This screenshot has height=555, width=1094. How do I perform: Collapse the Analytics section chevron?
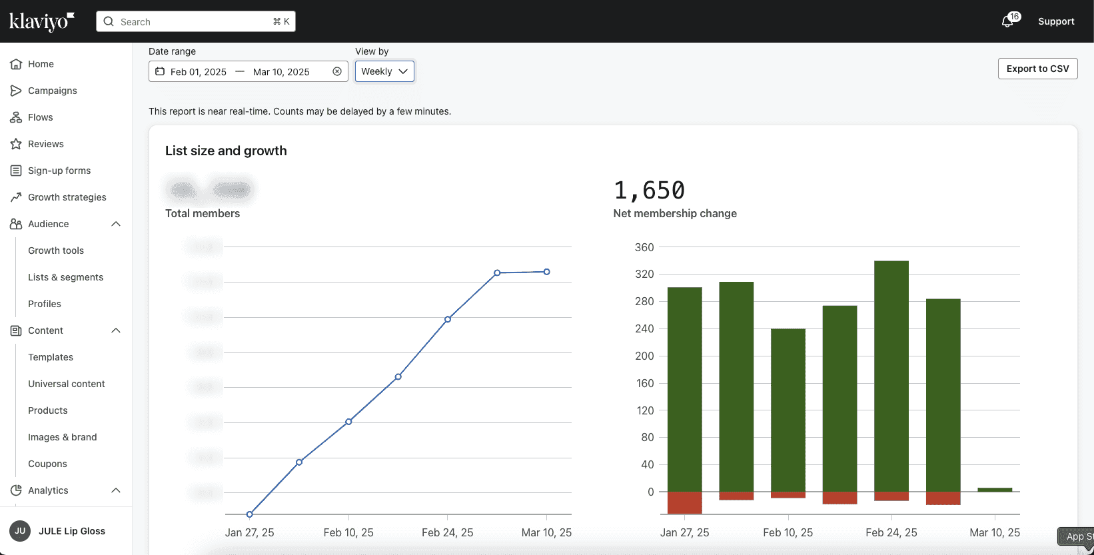116,490
